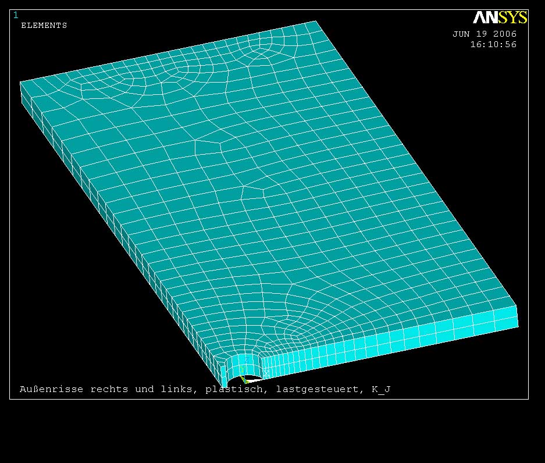This screenshot has height=463, width=545.
Task: Click the ANSYS logo
Action: pos(500,17)
